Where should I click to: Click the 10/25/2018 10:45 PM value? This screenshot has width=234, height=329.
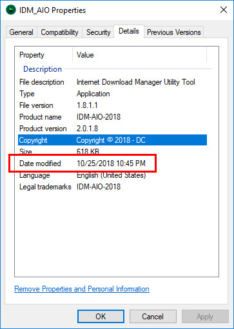point(111,164)
